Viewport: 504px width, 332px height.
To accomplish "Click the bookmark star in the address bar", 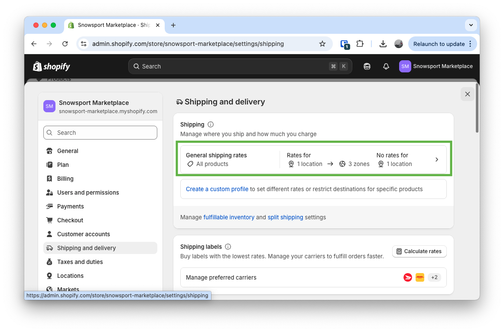I will tap(322, 44).
